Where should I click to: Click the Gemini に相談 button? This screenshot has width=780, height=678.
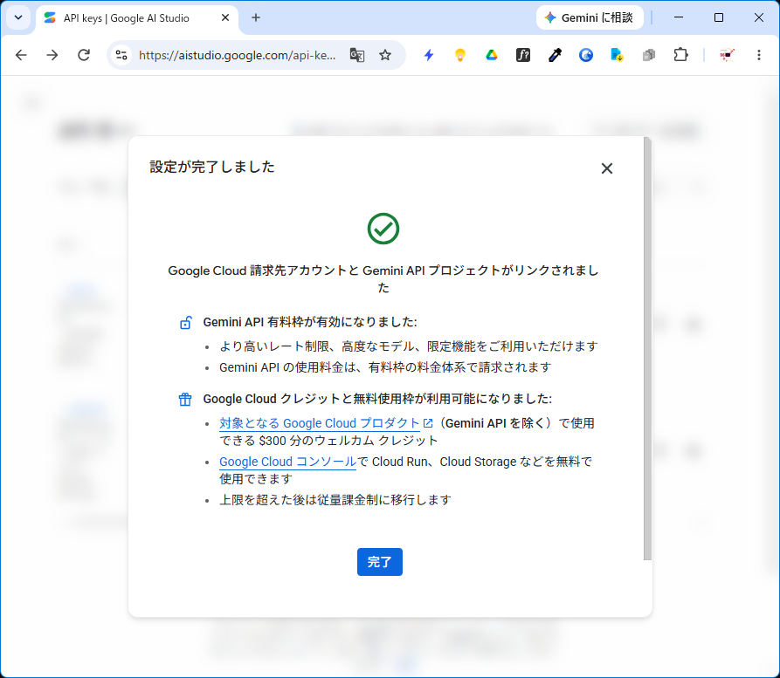[x=590, y=18]
